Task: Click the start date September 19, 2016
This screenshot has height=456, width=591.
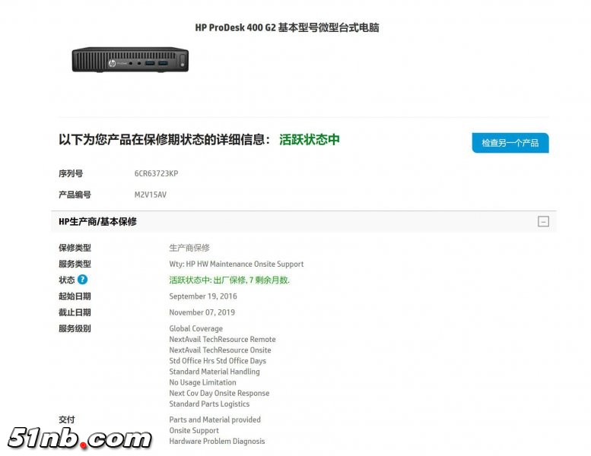Action: pyautogui.click(x=203, y=296)
